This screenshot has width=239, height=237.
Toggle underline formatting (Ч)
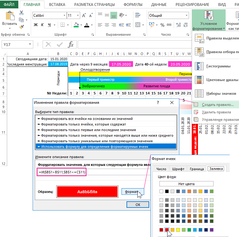click(x=48, y=25)
